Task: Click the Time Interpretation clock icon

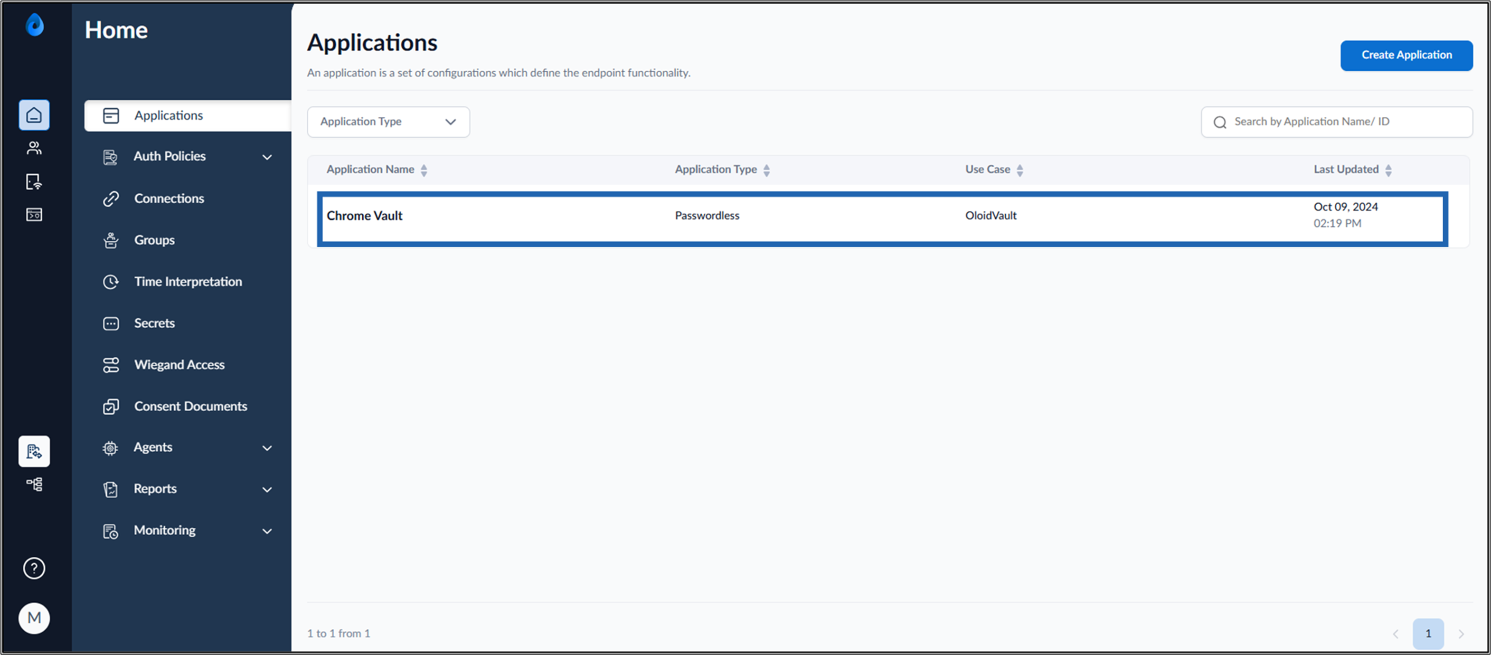Action: point(111,282)
